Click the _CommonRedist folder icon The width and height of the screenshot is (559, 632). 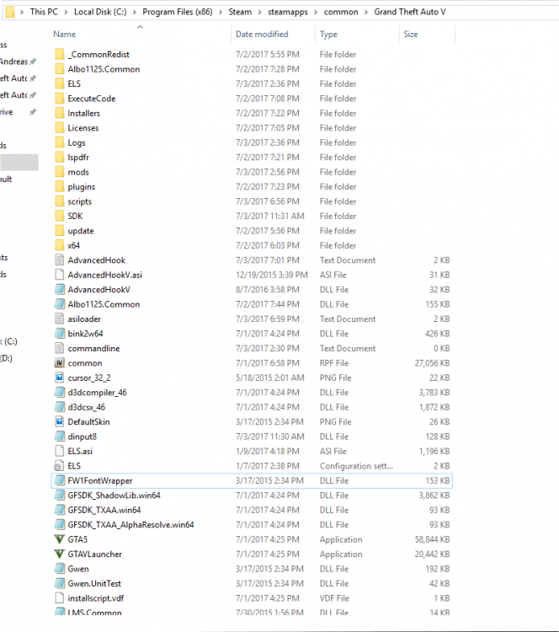(x=59, y=54)
